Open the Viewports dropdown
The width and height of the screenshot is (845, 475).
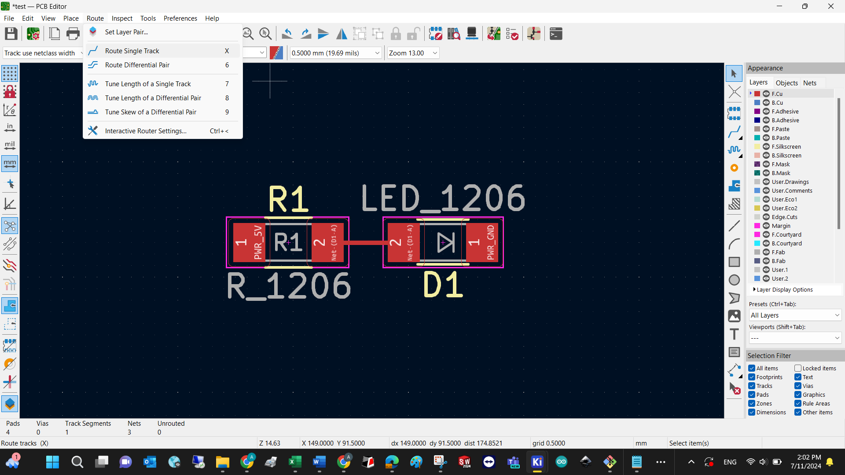[795, 338]
